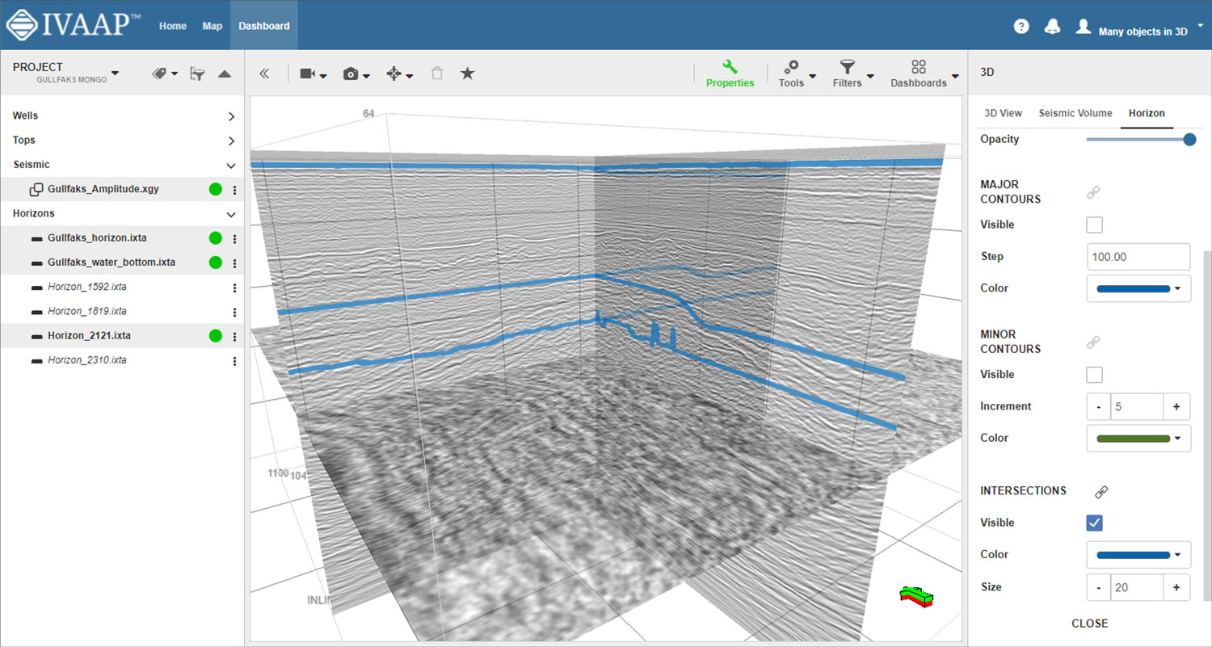Open the Dashboards dropdown menu

coord(924,74)
